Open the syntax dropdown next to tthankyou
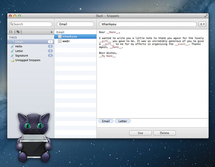 pos(202,24)
